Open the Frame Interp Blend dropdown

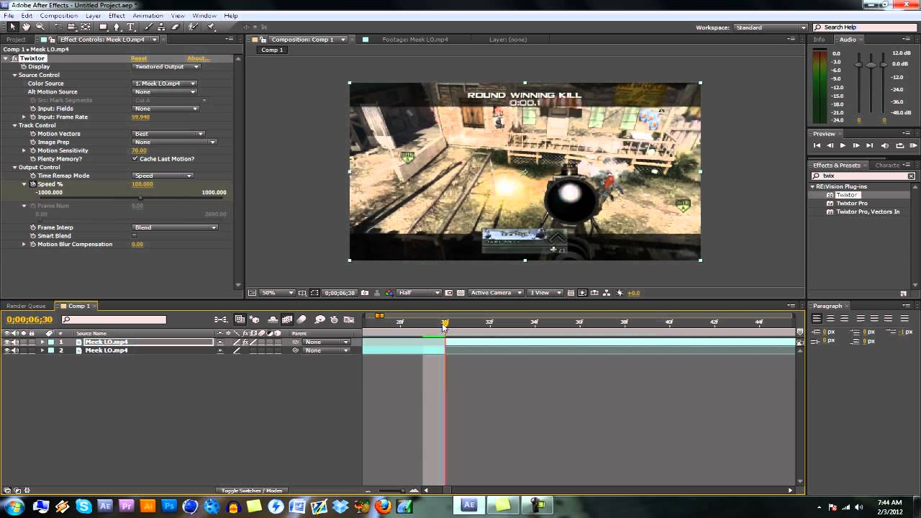pyautogui.click(x=175, y=227)
